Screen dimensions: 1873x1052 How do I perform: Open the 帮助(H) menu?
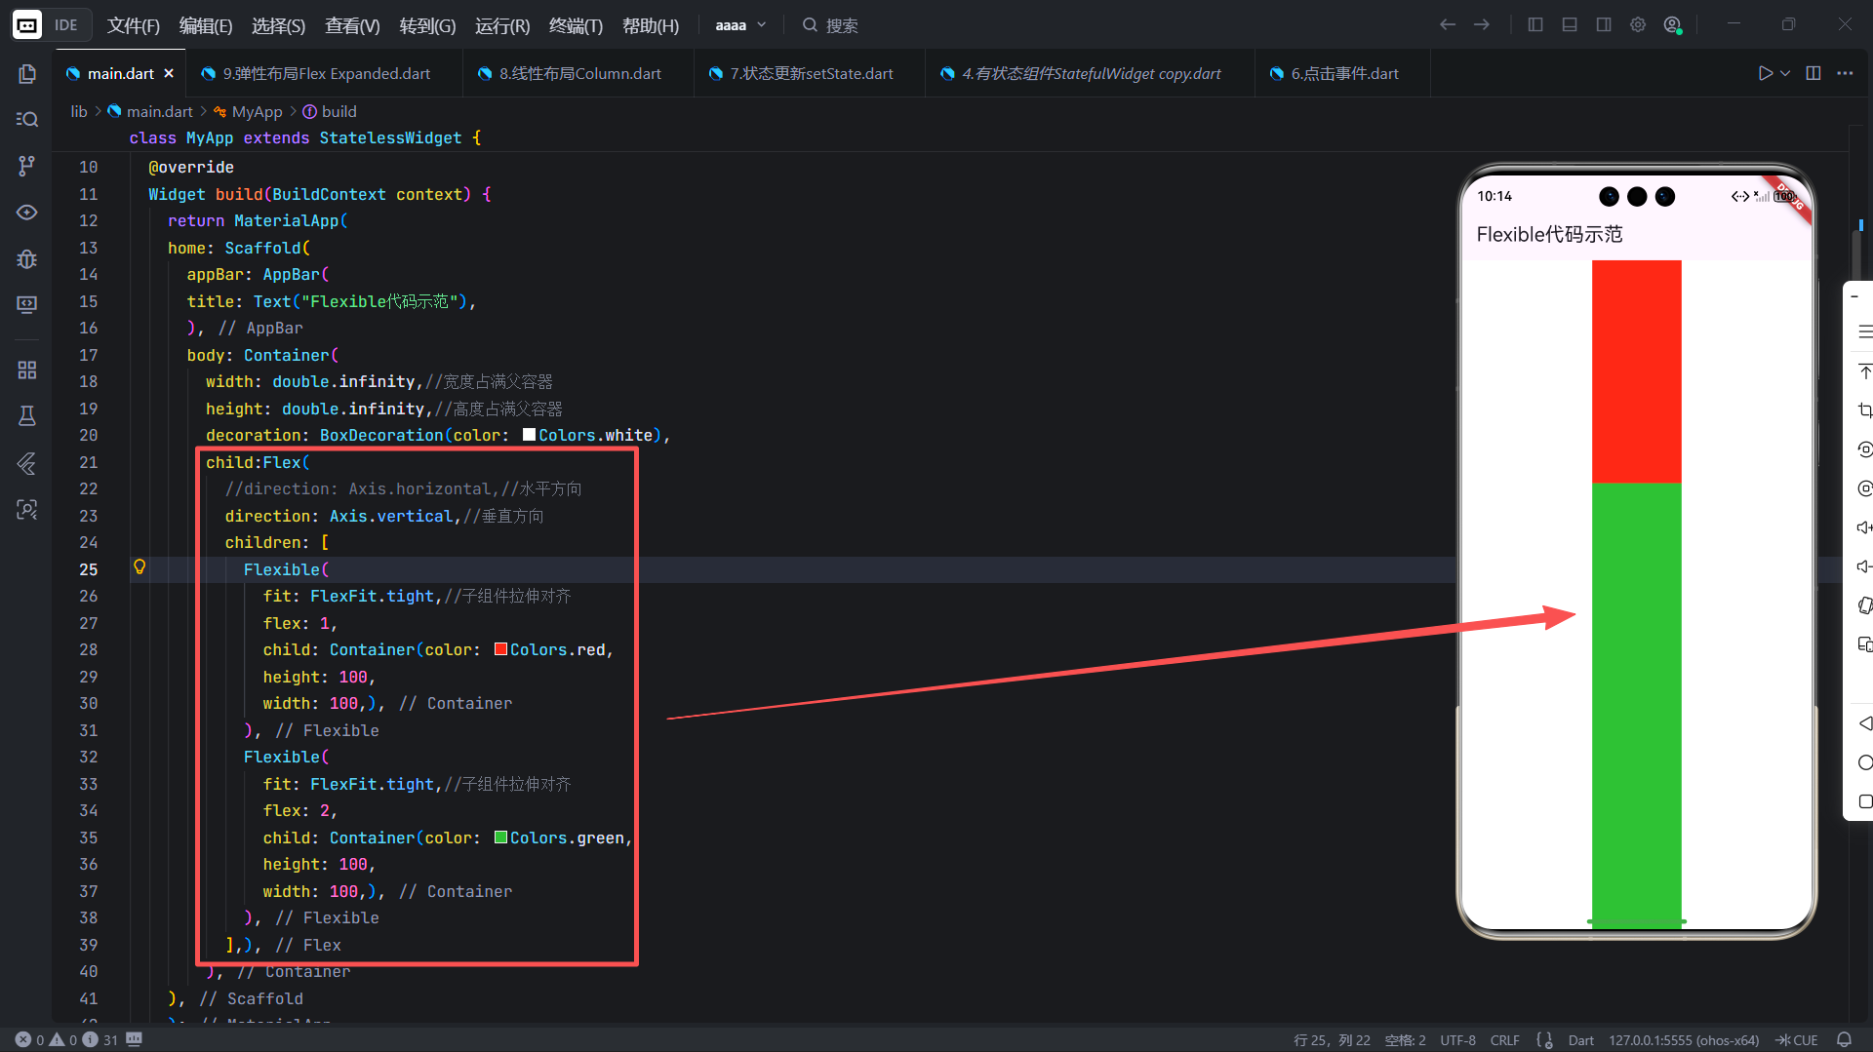click(x=651, y=25)
